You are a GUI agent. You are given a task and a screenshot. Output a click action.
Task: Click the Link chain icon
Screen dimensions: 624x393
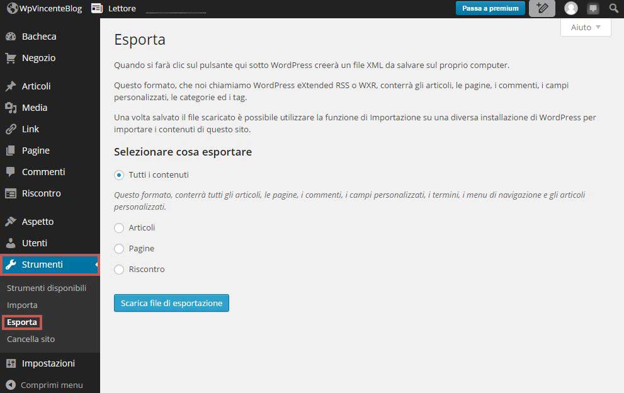pos(11,129)
